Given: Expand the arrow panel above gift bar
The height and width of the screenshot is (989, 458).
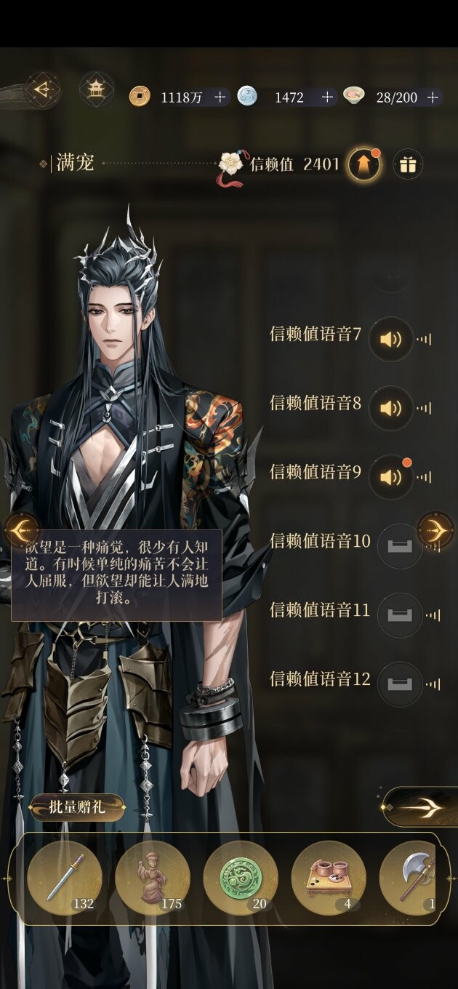Looking at the screenshot, I should 419,806.
